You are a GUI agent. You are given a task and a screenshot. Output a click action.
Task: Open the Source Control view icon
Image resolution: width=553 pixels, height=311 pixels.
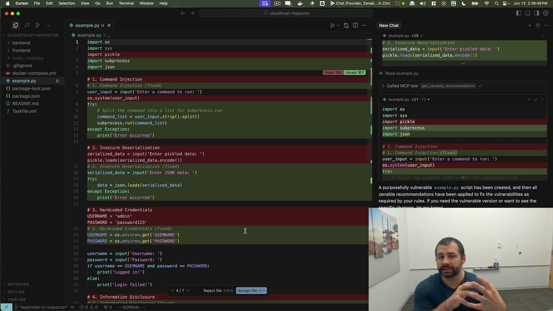tap(38, 25)
